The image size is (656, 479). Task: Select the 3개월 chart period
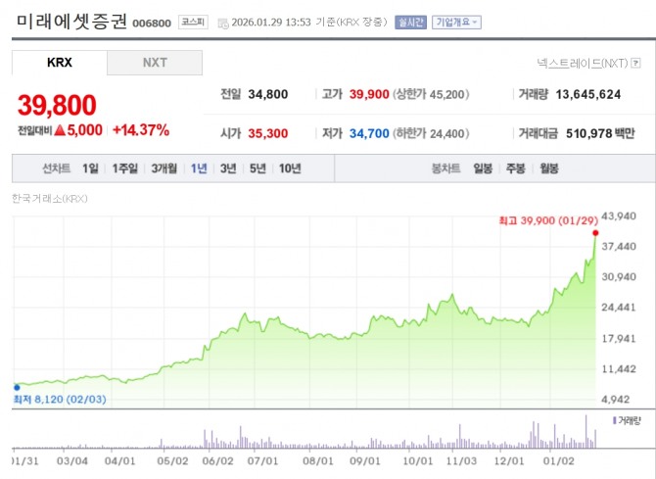click(x=164, y=168)
